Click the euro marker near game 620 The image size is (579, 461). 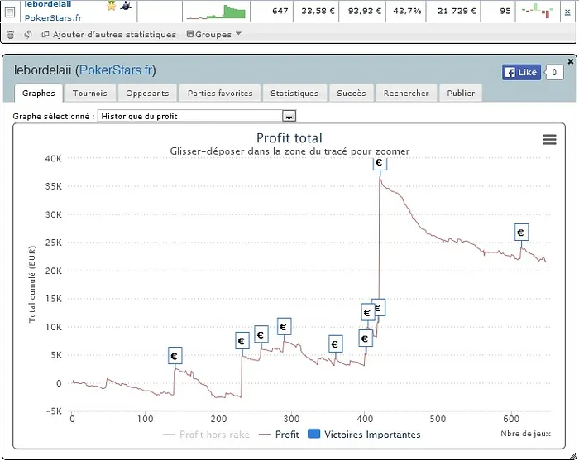tap(520, 233)
